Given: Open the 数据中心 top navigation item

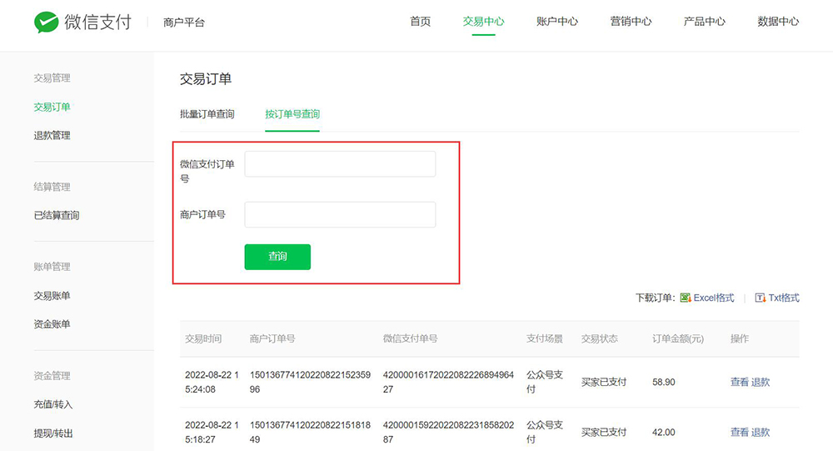Looking at the screenshot, I should (778, 22).
